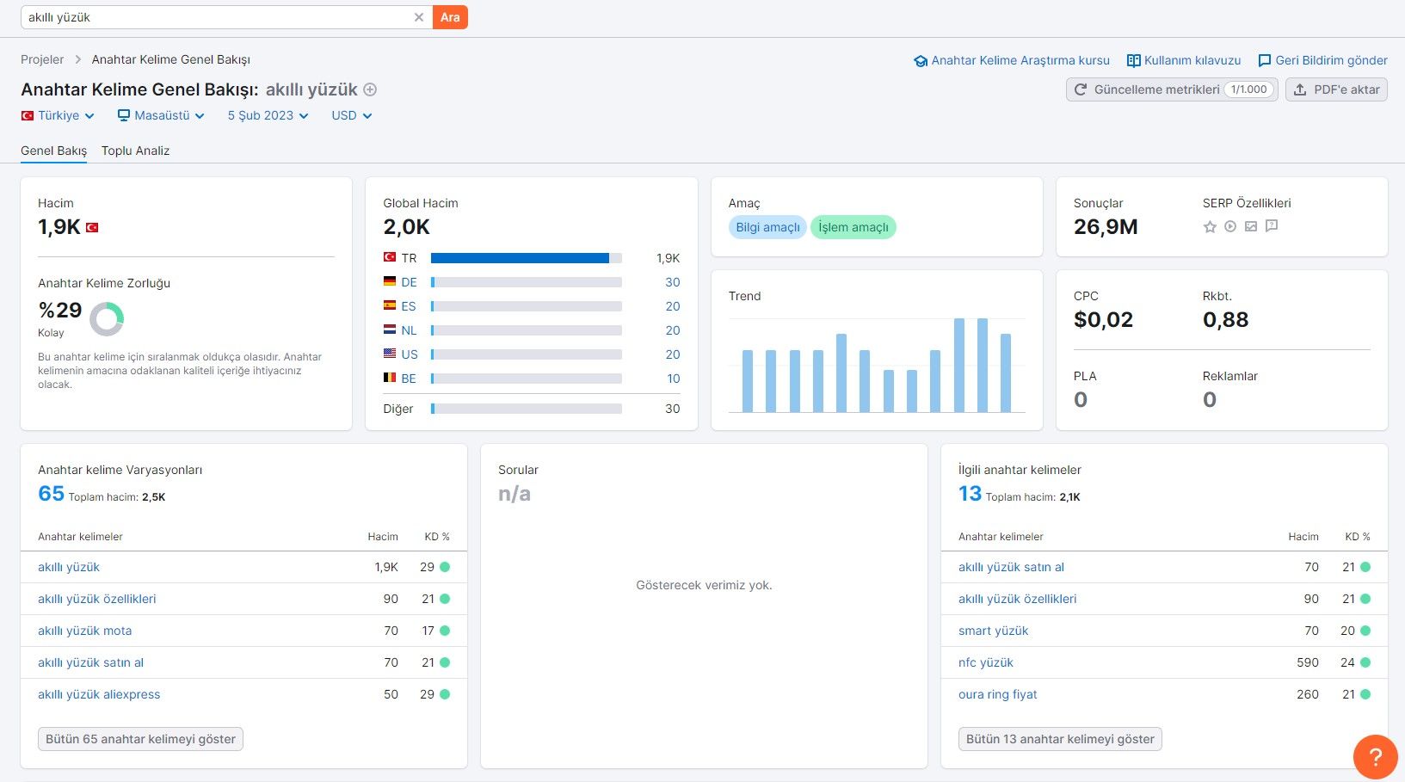1405x782 pixels.
Task: Click the Global Hacim value 2,0K
Action: coord(406,227)
